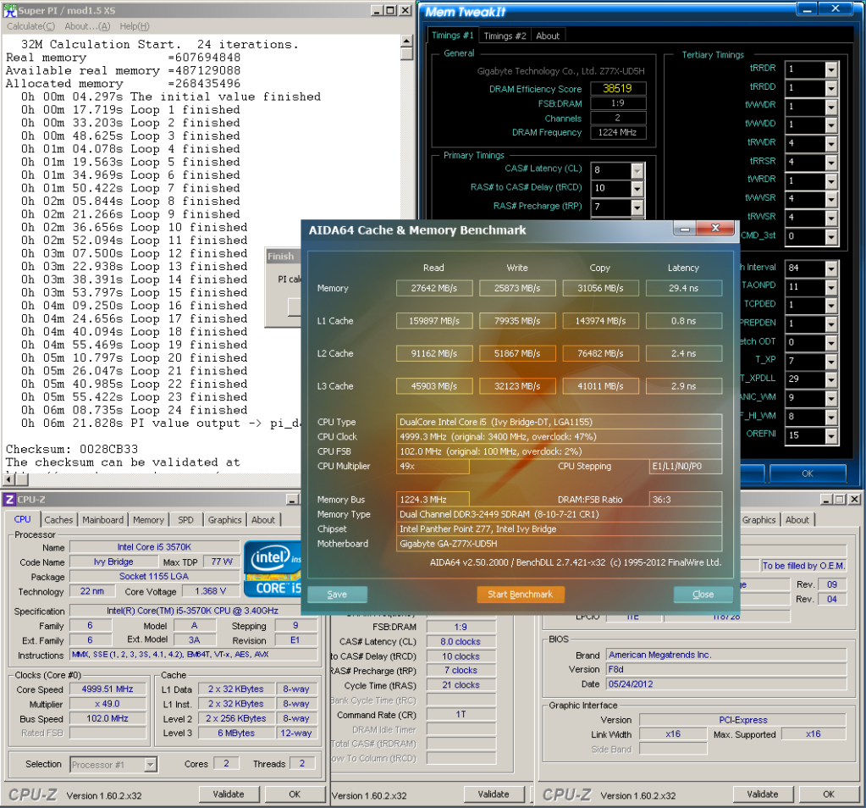
Task: Open the CAS# Latency (CL) dropdown in Mem TweakIt
Action: [637, 170]
